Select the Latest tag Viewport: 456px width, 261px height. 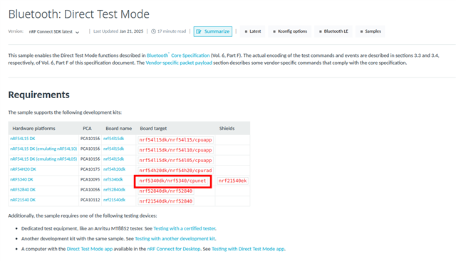pos(253,31)
